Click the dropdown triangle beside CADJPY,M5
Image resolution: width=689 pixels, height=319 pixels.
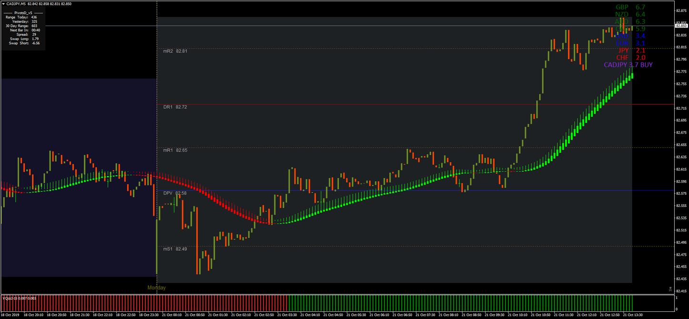click(4, 4)
